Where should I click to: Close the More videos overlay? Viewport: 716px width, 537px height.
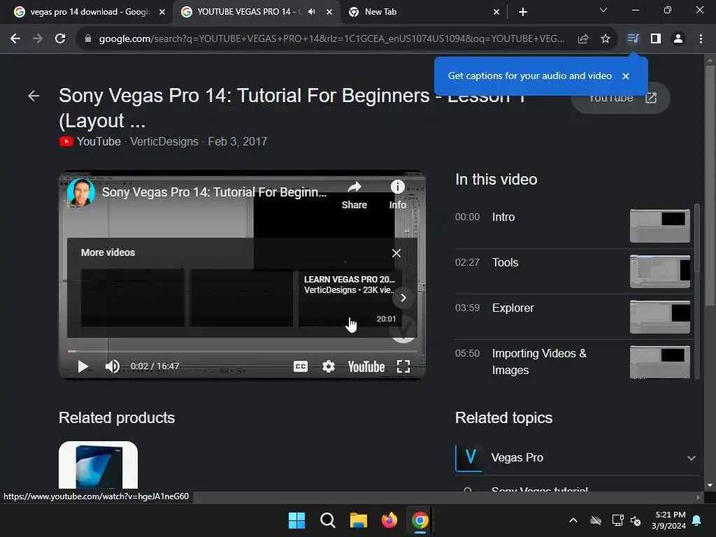[396, 253]
